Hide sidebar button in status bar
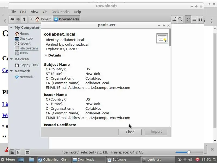Image resolution: width=217 pixels, height=163 pixels. point(27,152)
